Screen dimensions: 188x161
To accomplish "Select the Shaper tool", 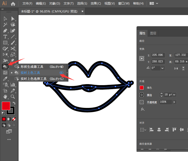I will click(5, 49).
